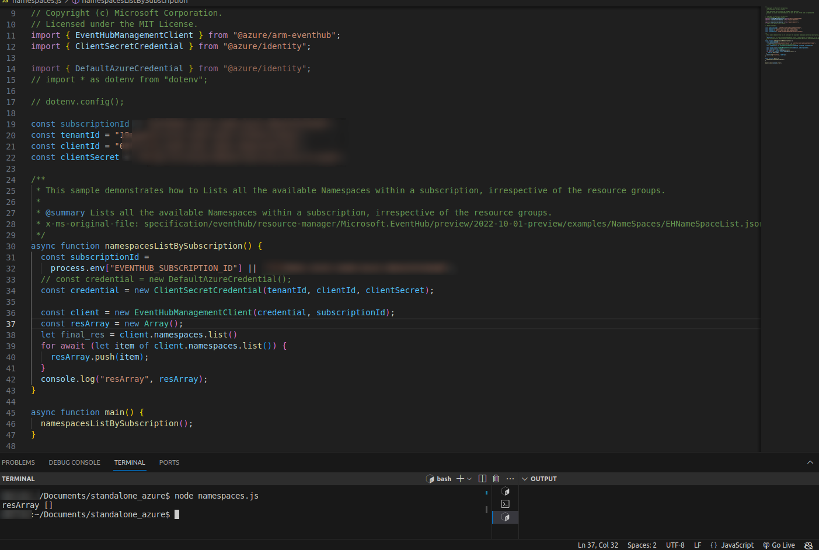Click inside the bash terminal prompt
The width and height of the screenshot is (819, 550).
click(x=233, y=514)
